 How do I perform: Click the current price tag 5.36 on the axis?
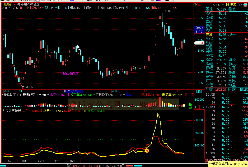[x=200, y=43]
